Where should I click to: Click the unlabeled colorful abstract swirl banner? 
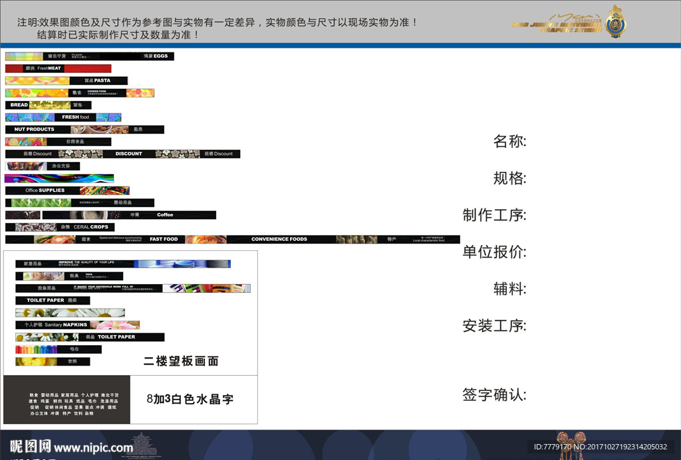(x=59, y=178)
